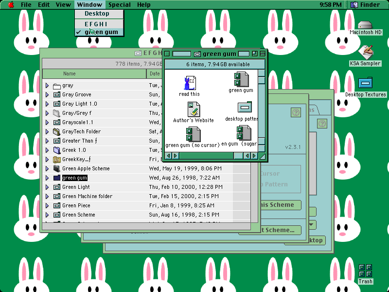Expand the Greater Than f disclosure triangle
389x292 pixels.
click(x=47, y=141)
